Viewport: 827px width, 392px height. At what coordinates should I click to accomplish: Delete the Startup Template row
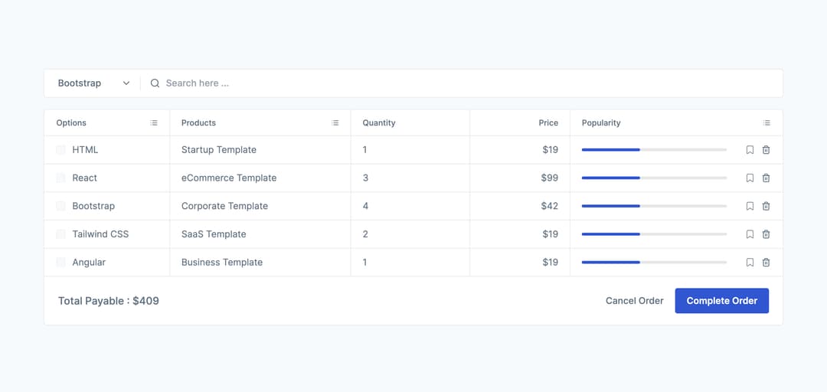(766, 150)
